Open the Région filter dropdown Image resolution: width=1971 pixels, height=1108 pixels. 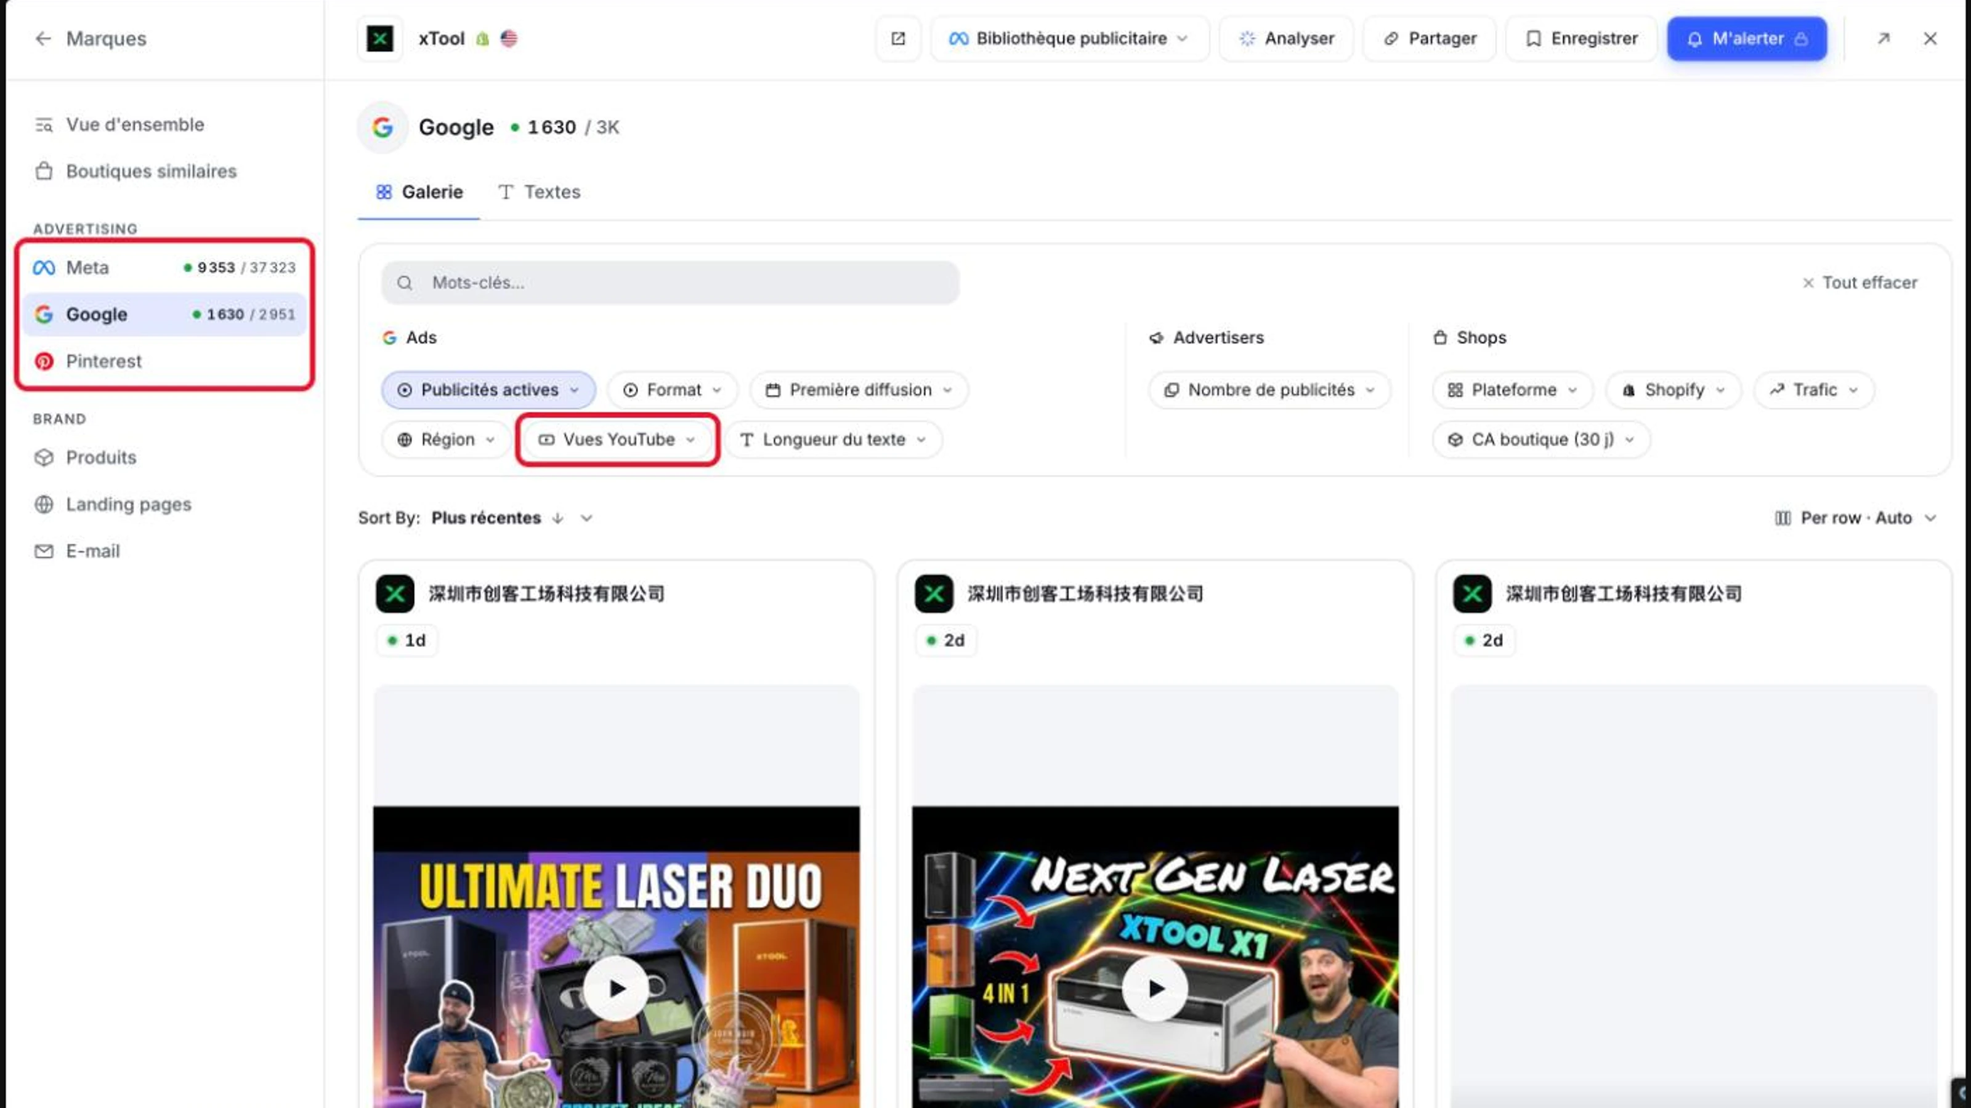point(446,440)
